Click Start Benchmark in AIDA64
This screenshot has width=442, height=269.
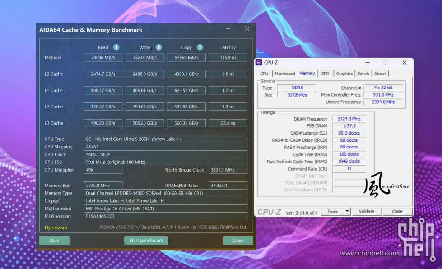click(x=146, y=240)
